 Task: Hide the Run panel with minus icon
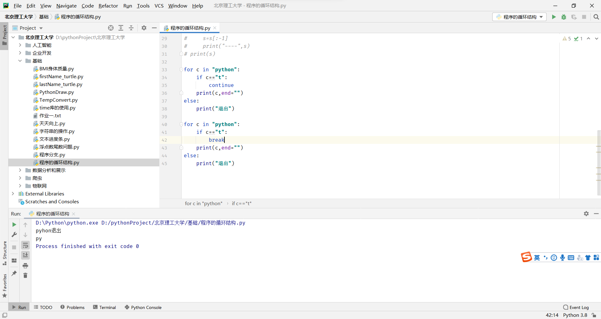[x=596, y=214]
